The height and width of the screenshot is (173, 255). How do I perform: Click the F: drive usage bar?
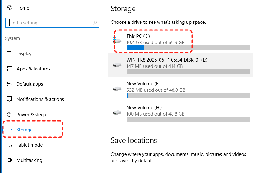click(x=188, y=95)
